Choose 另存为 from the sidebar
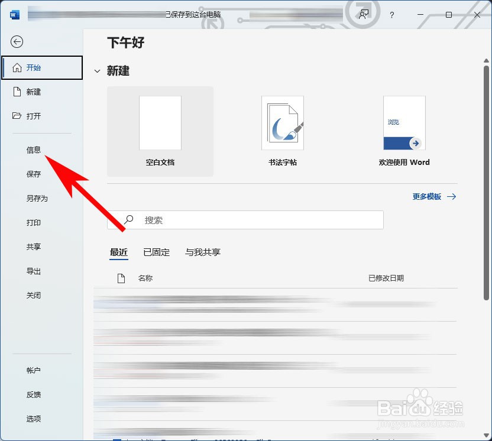492x441 pixels. click(37, 198)
